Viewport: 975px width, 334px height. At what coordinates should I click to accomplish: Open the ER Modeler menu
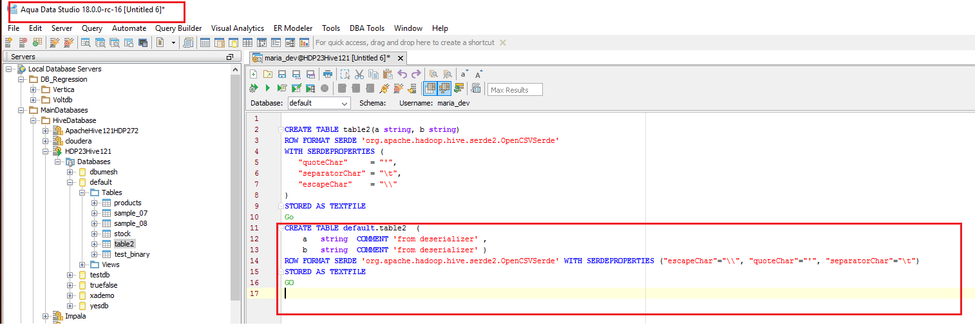click(x=293, y=28)
